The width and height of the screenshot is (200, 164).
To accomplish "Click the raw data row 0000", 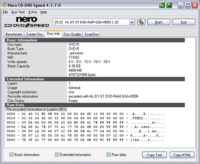I will 85,114.
